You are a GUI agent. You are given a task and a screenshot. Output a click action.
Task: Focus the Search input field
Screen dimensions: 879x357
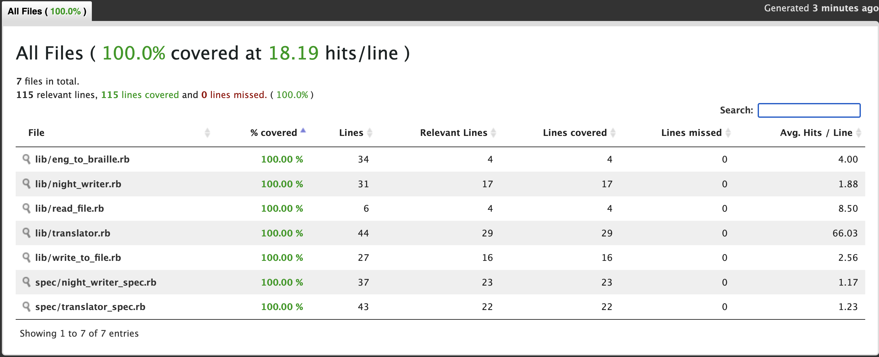pos(809,110)
